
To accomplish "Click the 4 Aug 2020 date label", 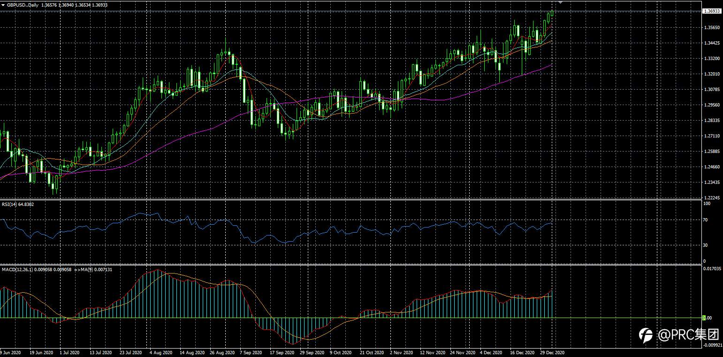I will click(161, 352).
